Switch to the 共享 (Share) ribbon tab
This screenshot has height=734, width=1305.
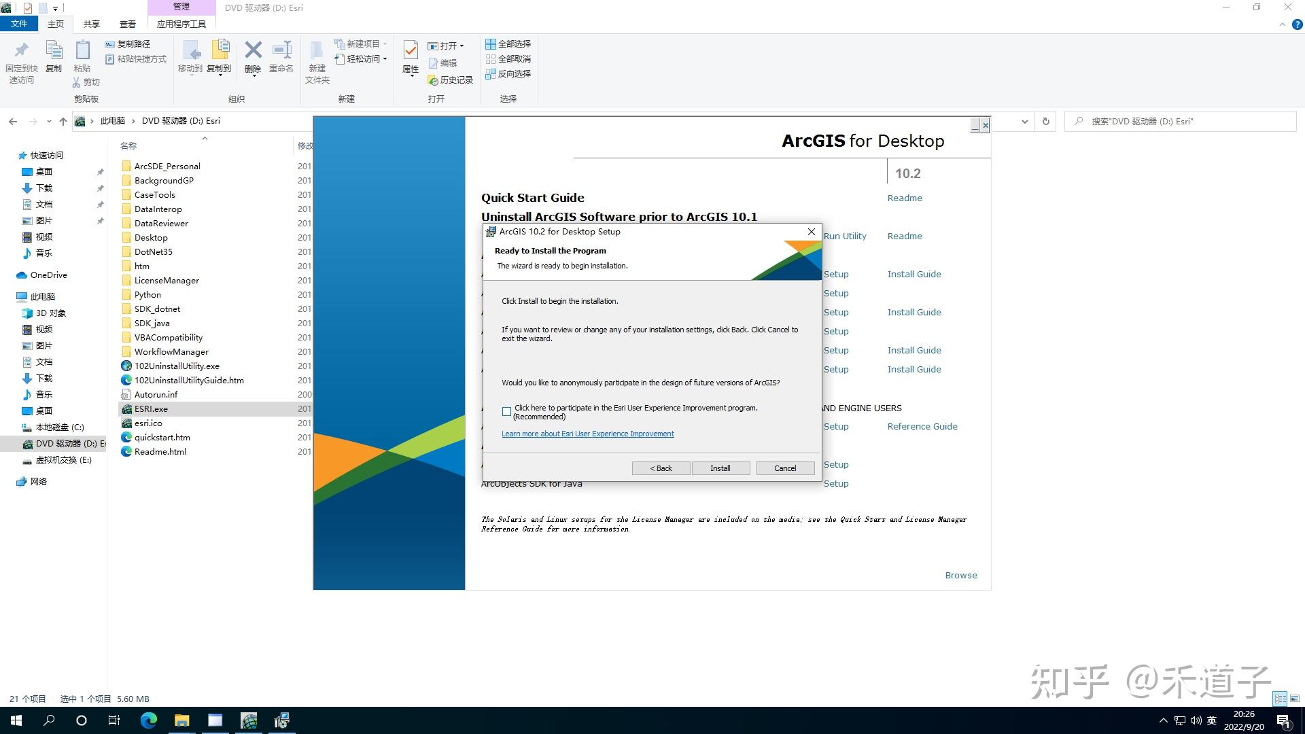[x=90, y=23]
